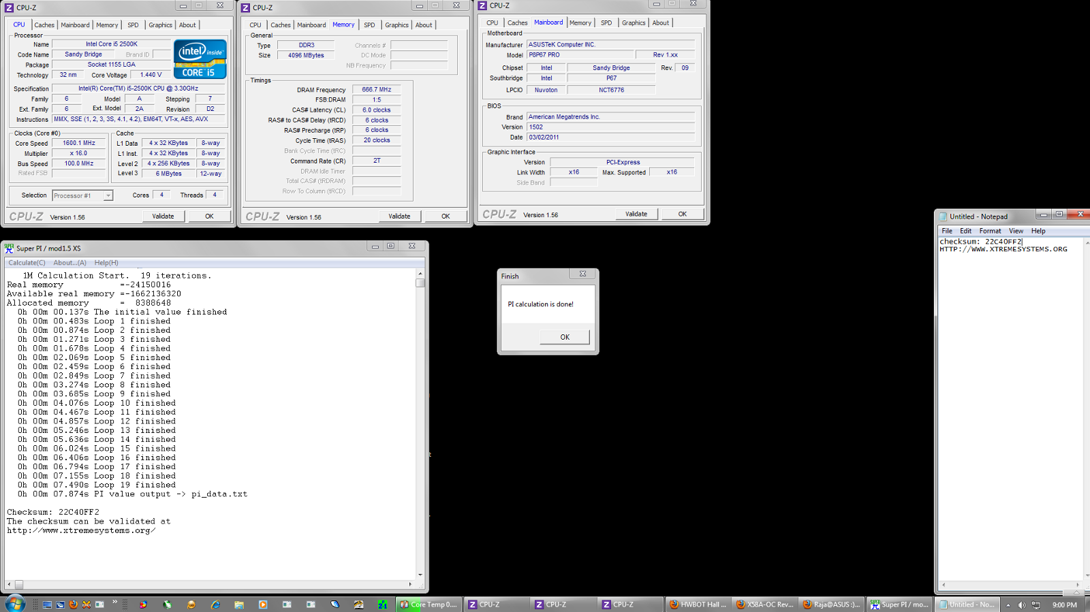Click Super PI vertical scrollbar down arrow

(x=420, y=575)
